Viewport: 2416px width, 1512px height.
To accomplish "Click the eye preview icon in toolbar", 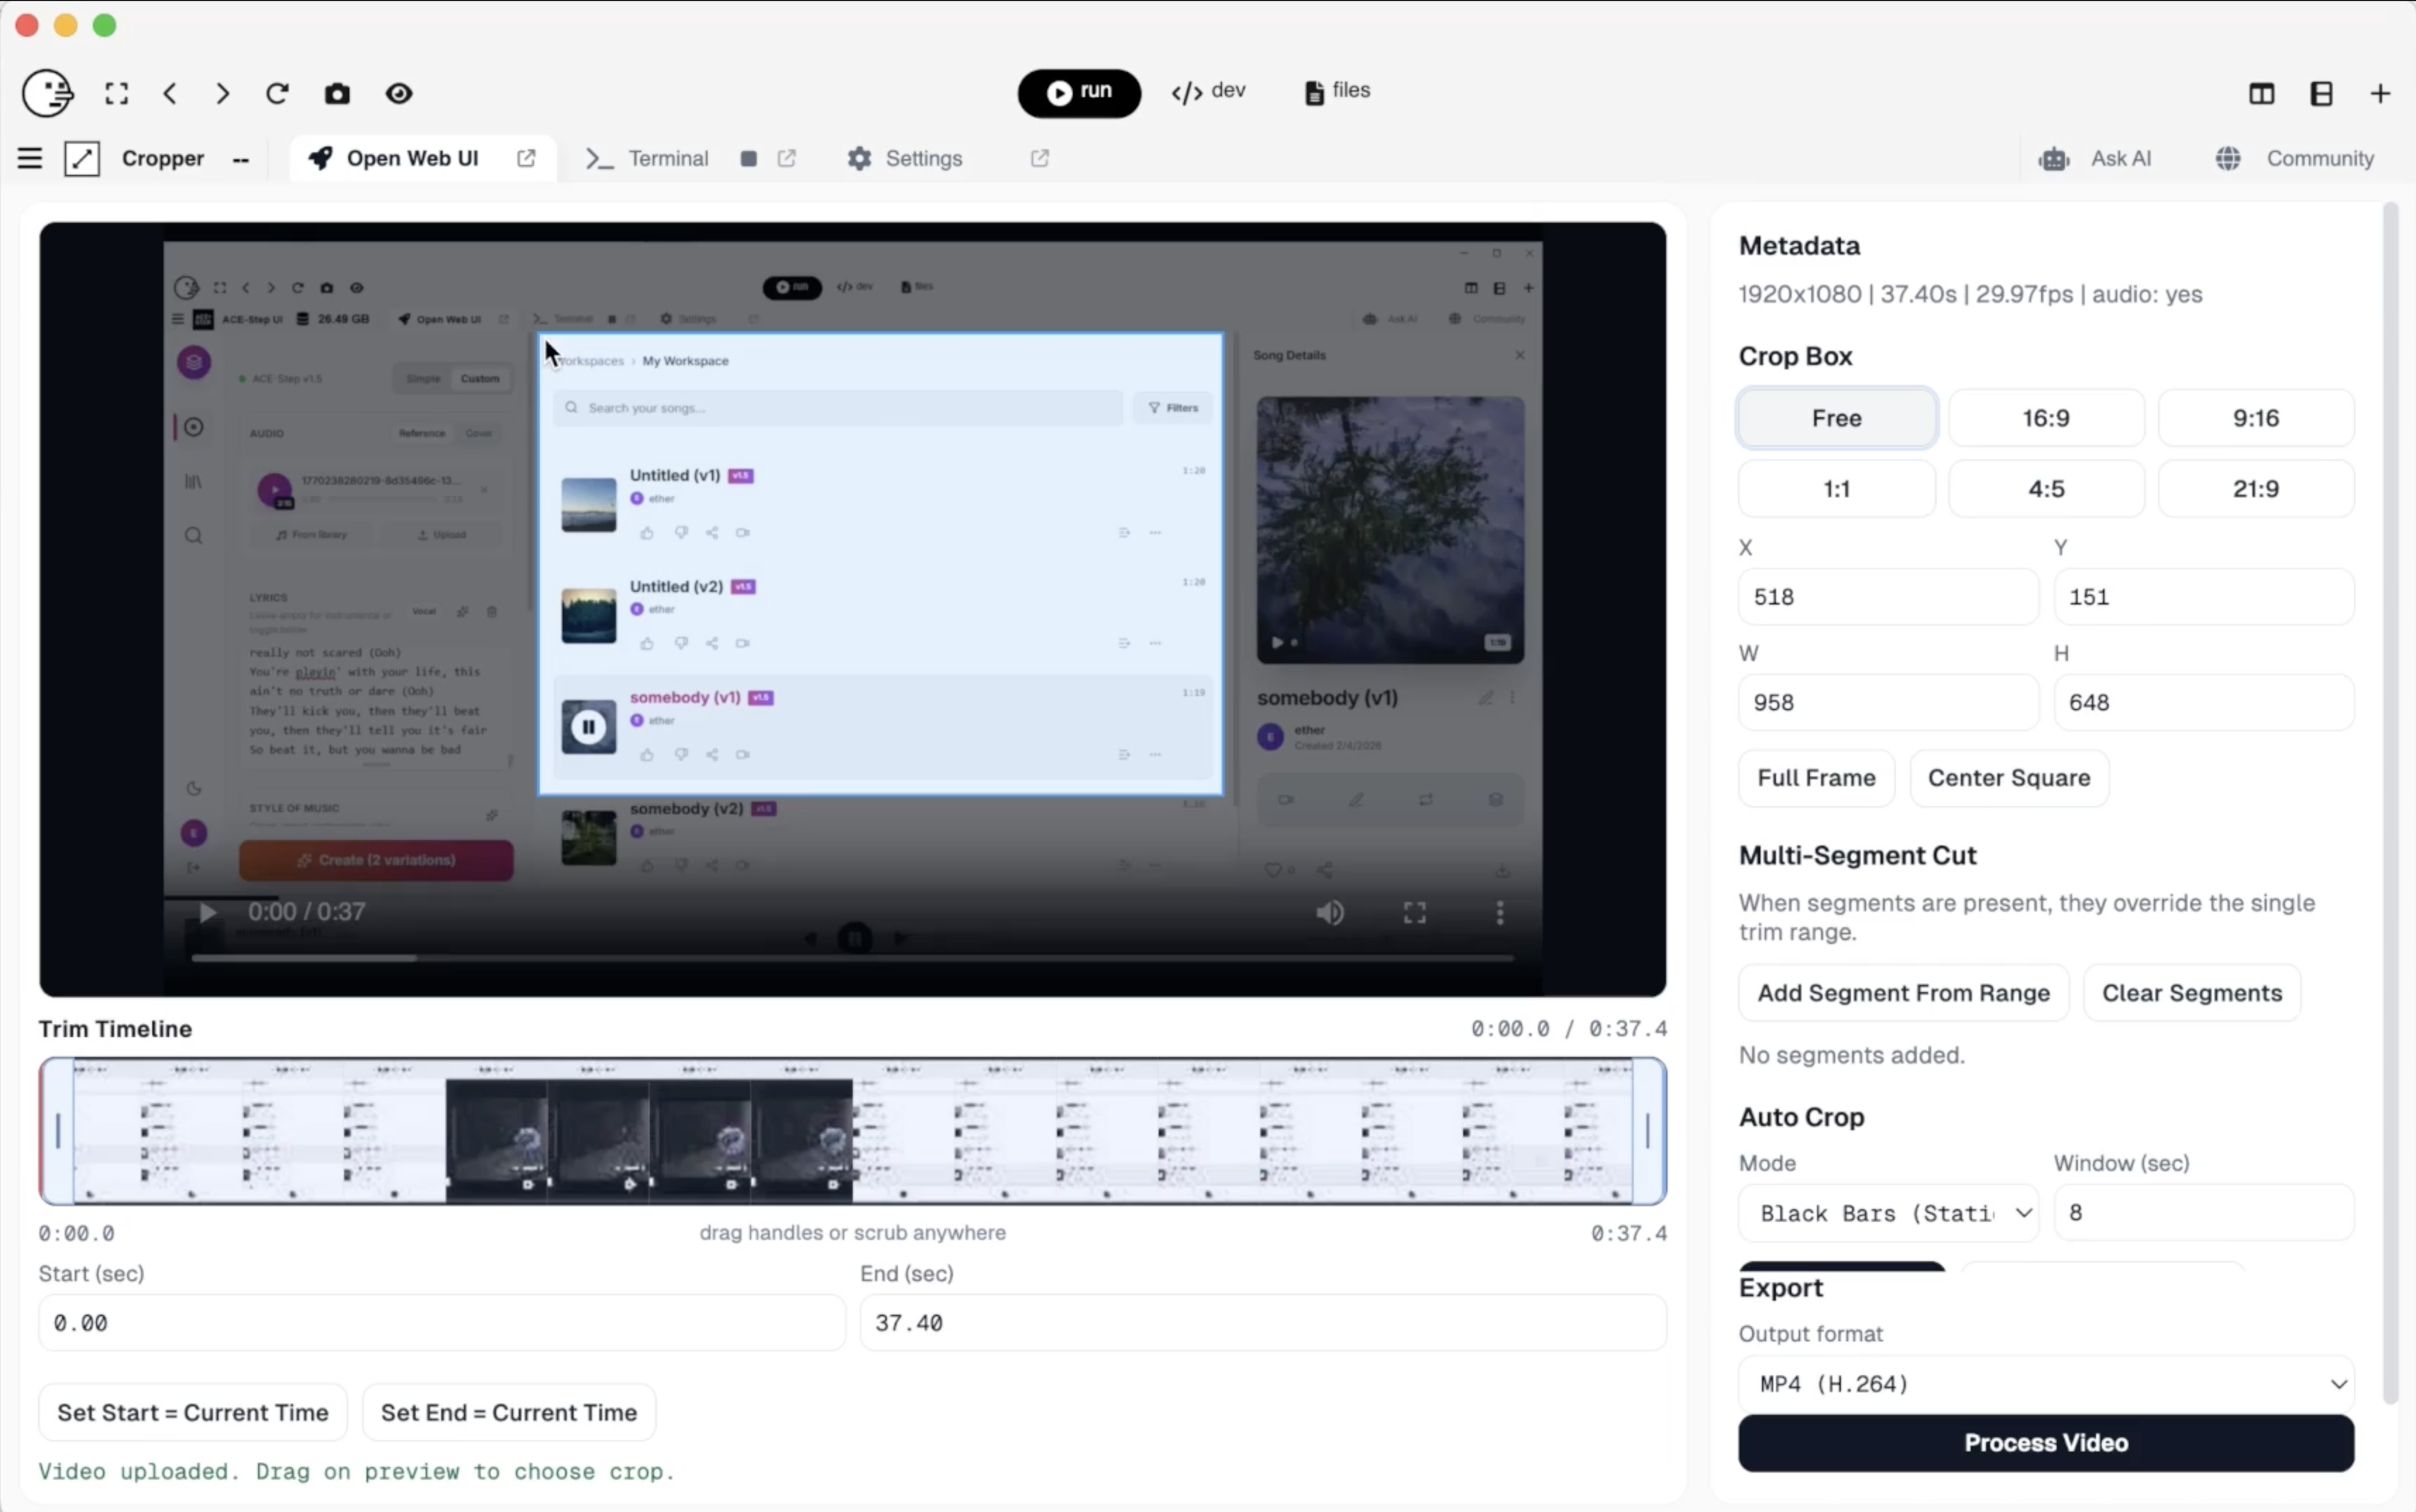I will (399, 94).
